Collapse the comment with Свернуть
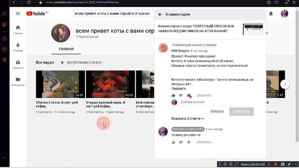Screen dimensions: 299x168 (178, 89)
